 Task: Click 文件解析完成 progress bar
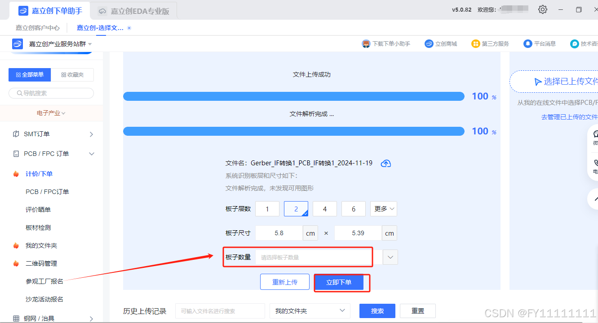tap(294, 131)
